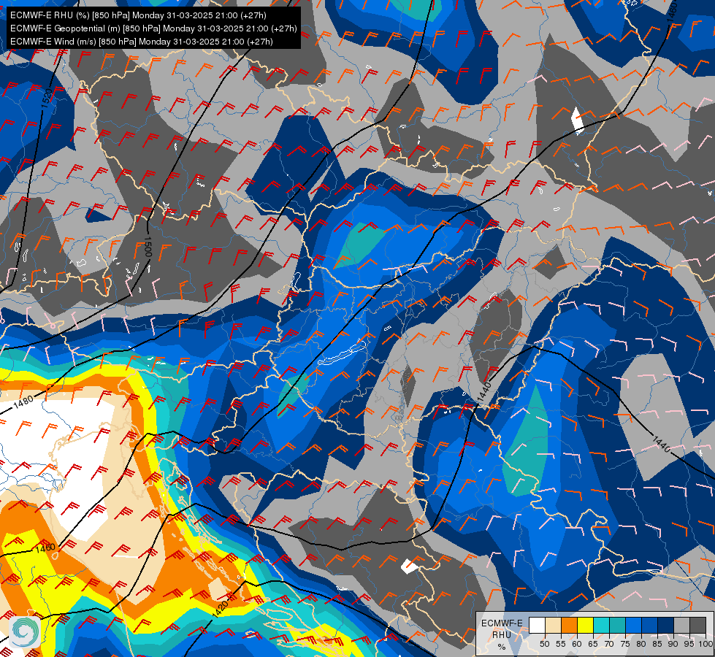Pick the dark gray 95-100% legend swatch
The height and width of the screenshot is (657, 715).
[697, 625]
